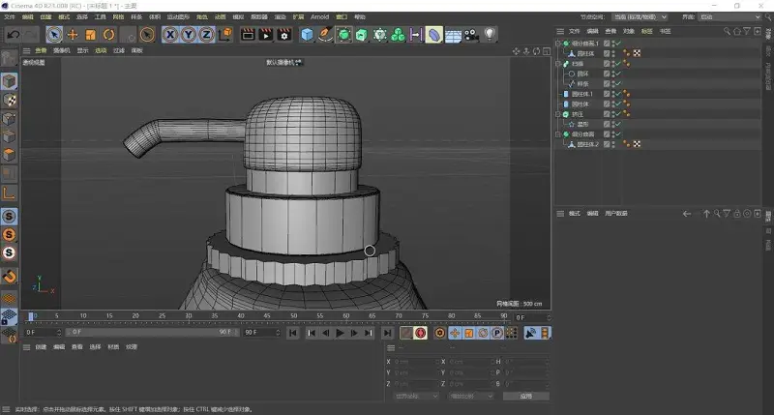The height and width of the screenshot is (415, 774).
Task: Enable the axis mode L-shaped icon
Action: [9, 193]
